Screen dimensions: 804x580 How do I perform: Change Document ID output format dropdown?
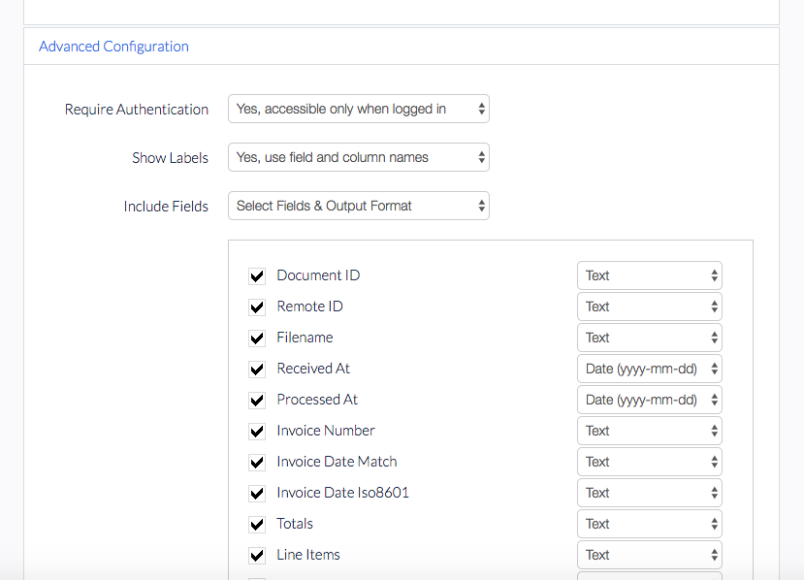tap(650, 275)
